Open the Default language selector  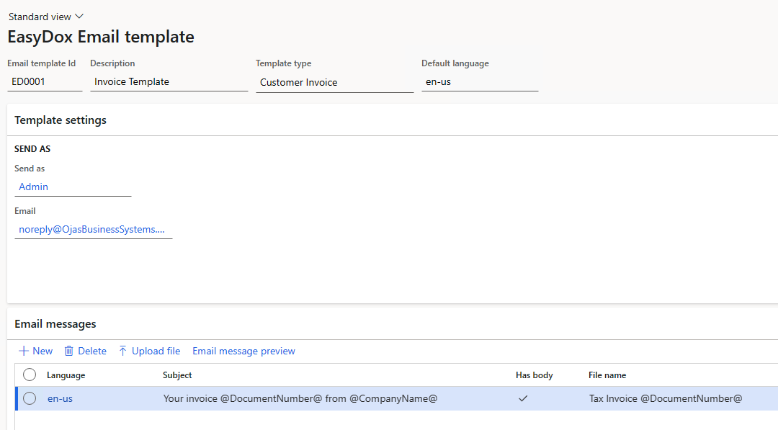coord(479,82)
